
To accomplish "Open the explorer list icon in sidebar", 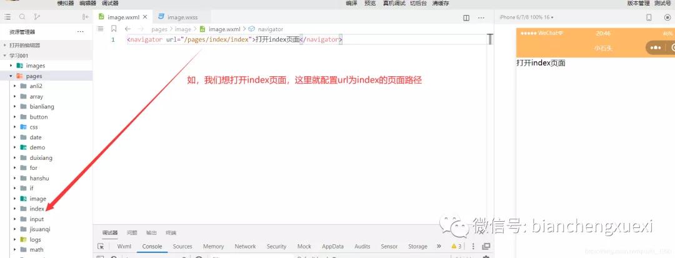I will coord(7,17).
